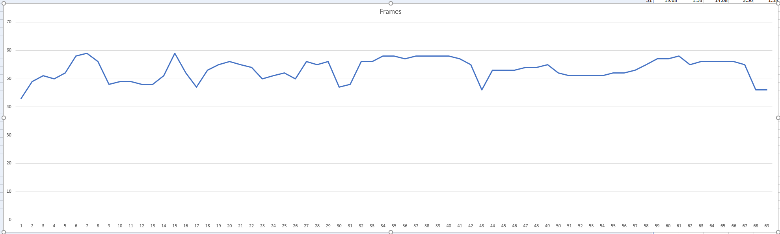Click the left-middle chart resize handle

pyautogui.click(x=4, y=118)
